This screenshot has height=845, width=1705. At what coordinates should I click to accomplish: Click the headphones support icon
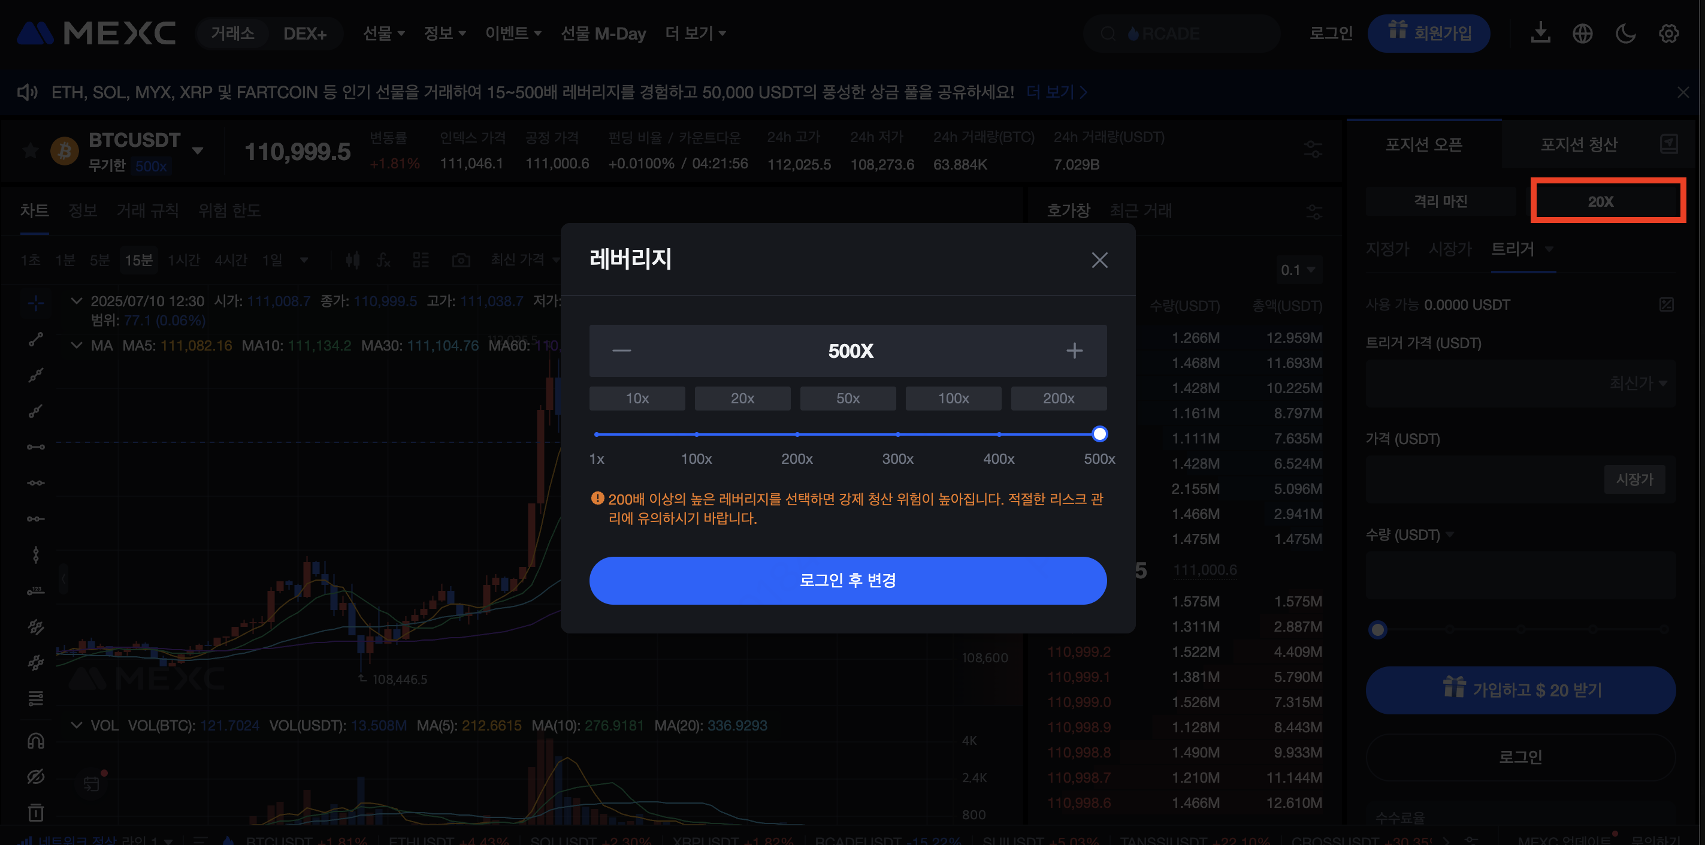click(36, 742)
